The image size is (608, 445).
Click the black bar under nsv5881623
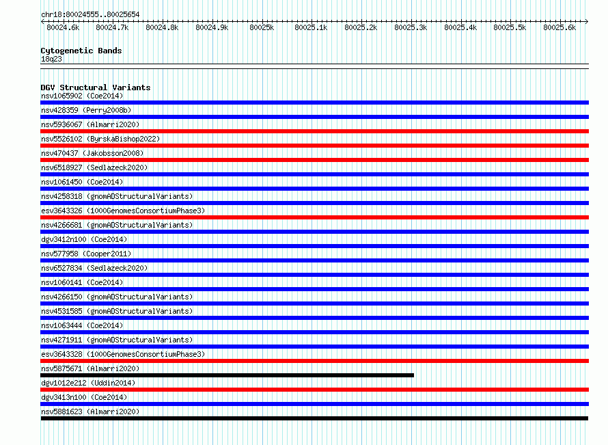click(x=314, y=418)
